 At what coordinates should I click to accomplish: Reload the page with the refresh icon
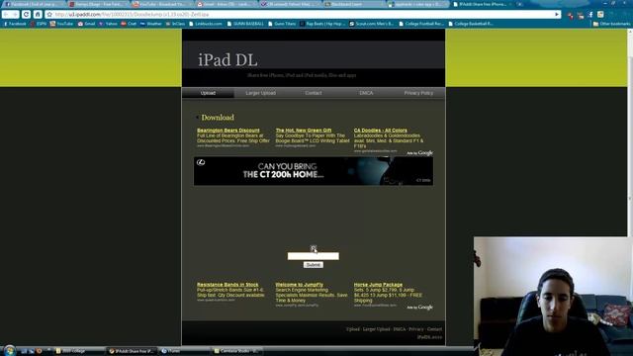[x=27, y=14]
